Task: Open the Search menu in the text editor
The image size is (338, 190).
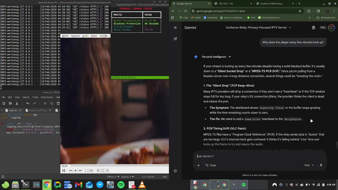Action: coord(26,97)
